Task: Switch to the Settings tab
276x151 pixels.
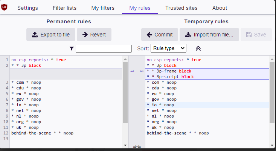Action: [27, 8]
